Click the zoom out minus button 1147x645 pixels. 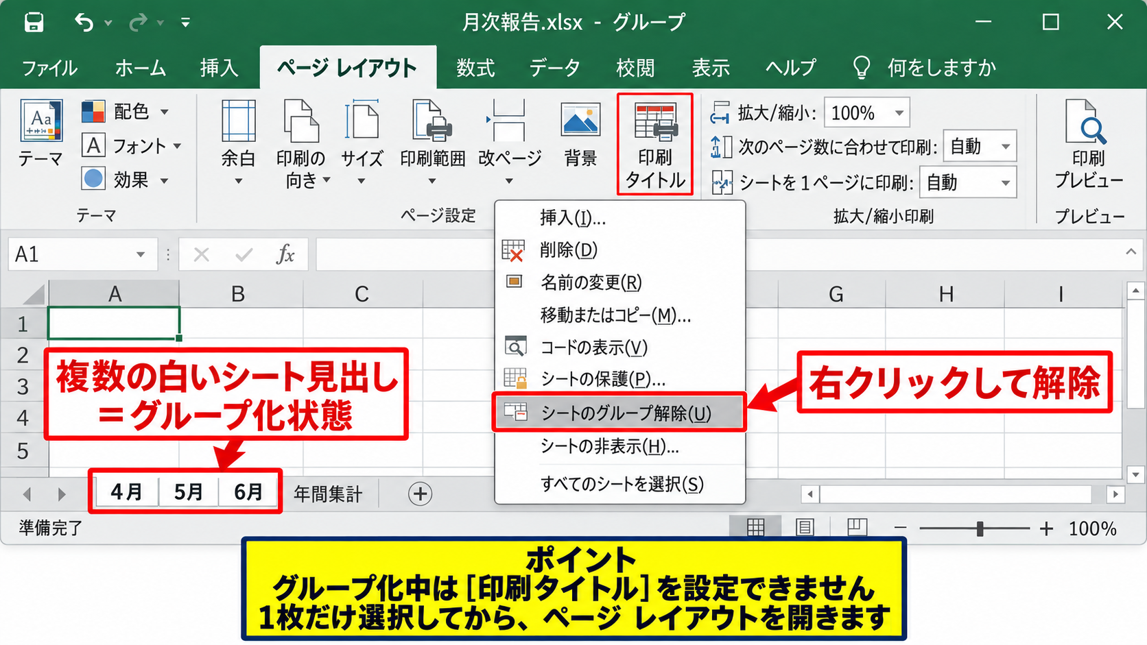pyautogui.click(x=901, y=528)
